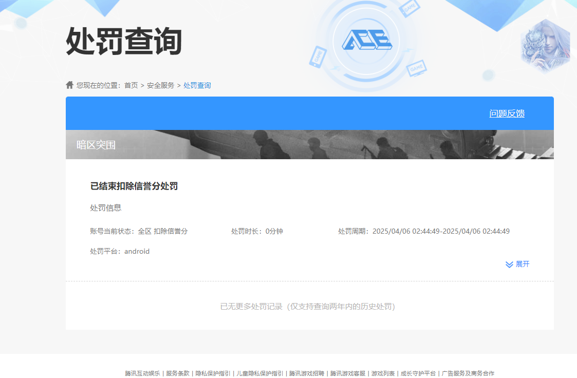577x378 pixels.
Task: Open the 腾讯游戏招聘 footer link
Action: click(307, 373)
